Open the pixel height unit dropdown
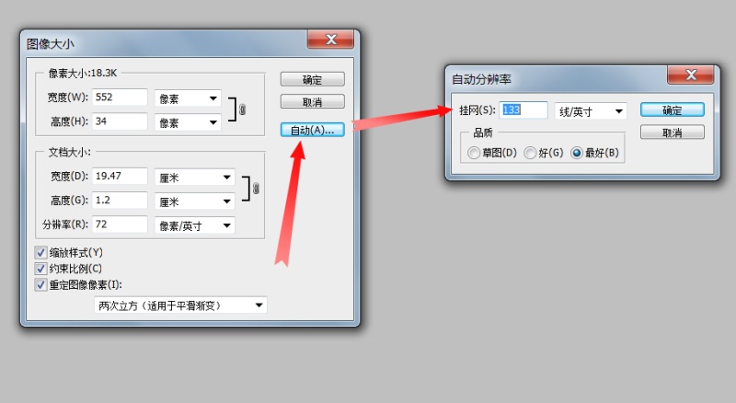 click(188, 122)
